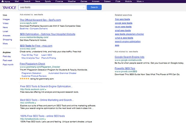The height and width of the screenshot is (123, 186).
Task: Click related search free seo tools
Action: (122, 19)
